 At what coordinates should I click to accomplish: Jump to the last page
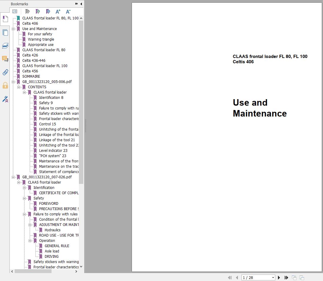tap(286, 277)
